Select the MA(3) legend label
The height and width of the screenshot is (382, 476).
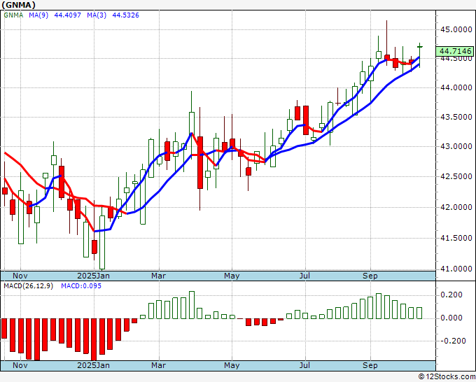97,15
